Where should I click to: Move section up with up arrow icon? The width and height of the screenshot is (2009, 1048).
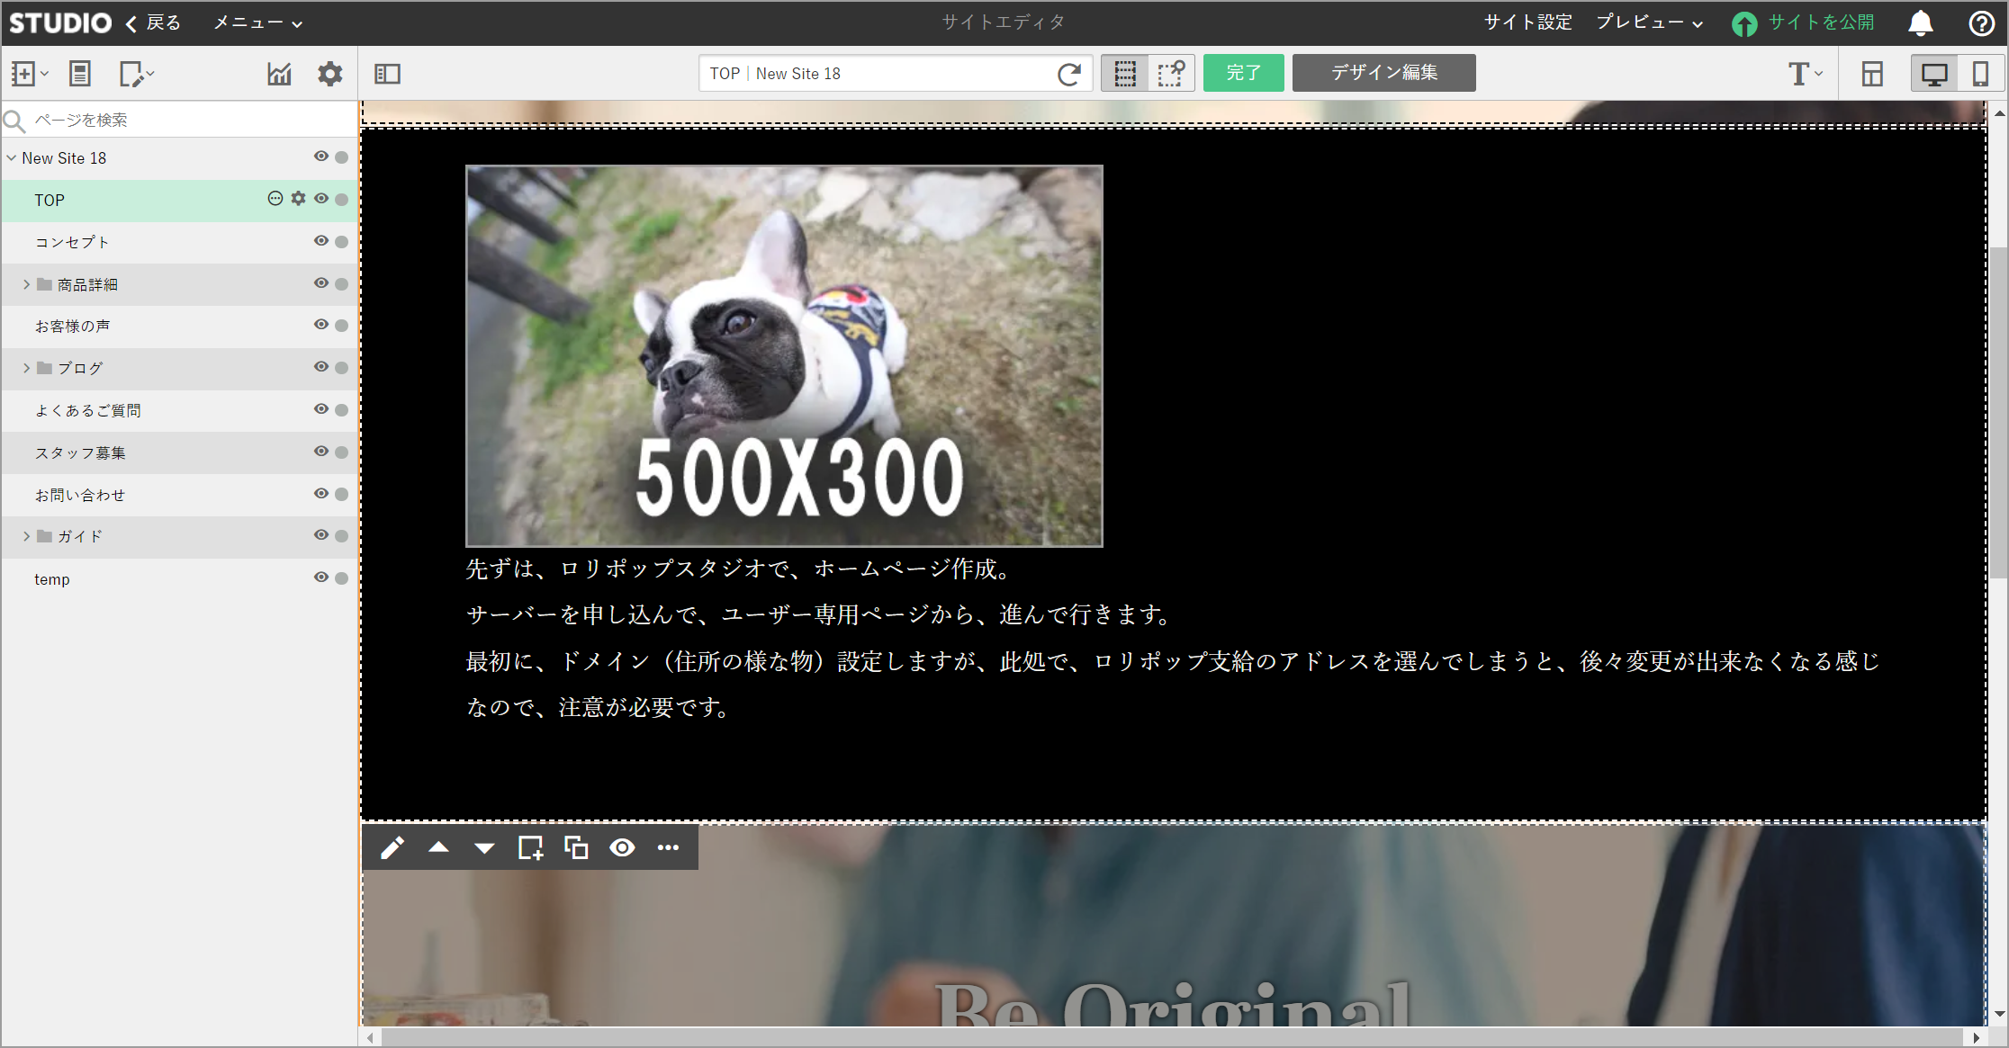pos(438,847)
